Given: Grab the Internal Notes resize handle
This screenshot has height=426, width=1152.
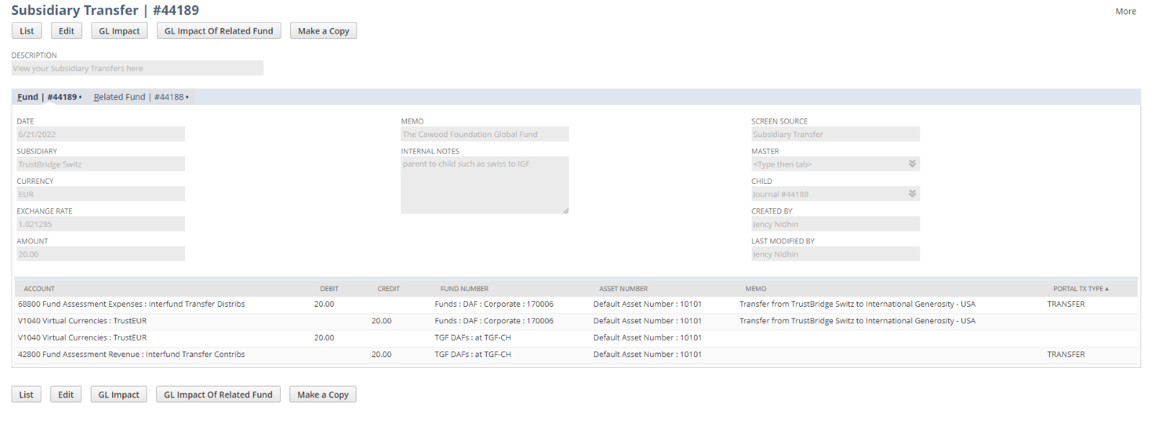Looking at the screenshot, I should (x=565, y=210).
